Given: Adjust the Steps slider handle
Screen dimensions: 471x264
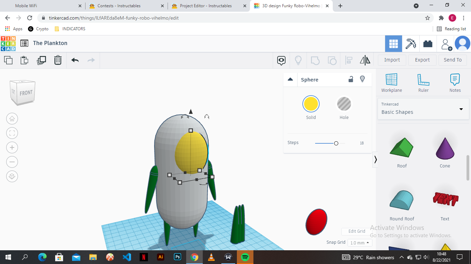Looking at the screenshot, I should click(x=336, y=143).
